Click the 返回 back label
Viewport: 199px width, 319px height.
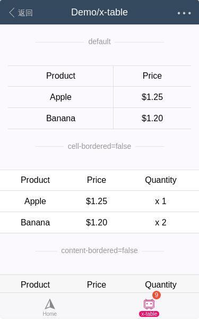click(25, 13)
